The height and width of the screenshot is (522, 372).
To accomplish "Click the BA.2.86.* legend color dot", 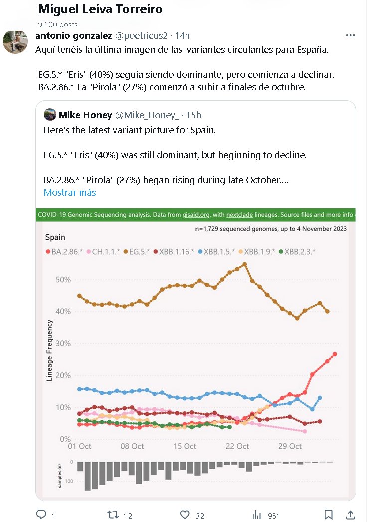I will coord(48,252).
